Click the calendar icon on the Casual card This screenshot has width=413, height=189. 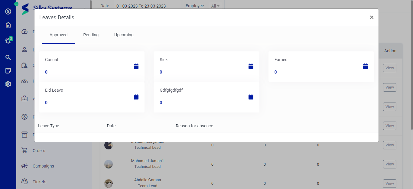(x=136, y=66)
